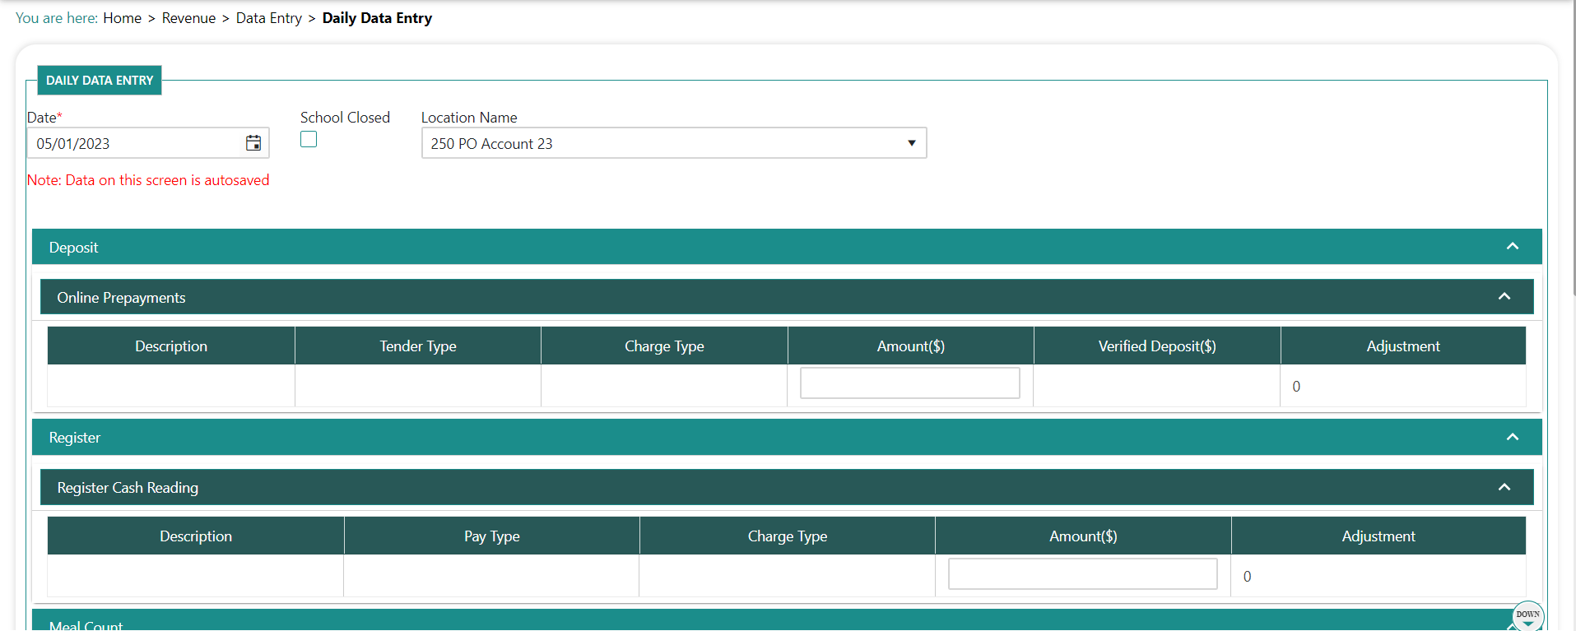The height and width of the screenshot is (631, 1576).
Task: Navigate to Data Entry breadcrumb
Action: pos(268,18)
